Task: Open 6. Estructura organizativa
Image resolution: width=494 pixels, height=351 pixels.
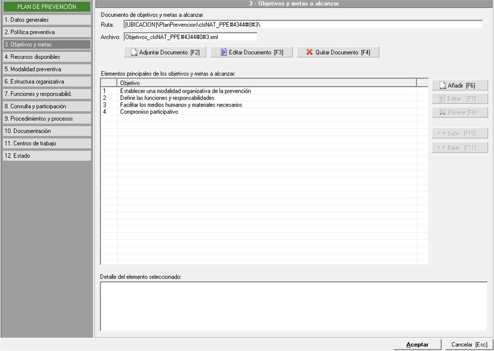Action: point(47,82)
